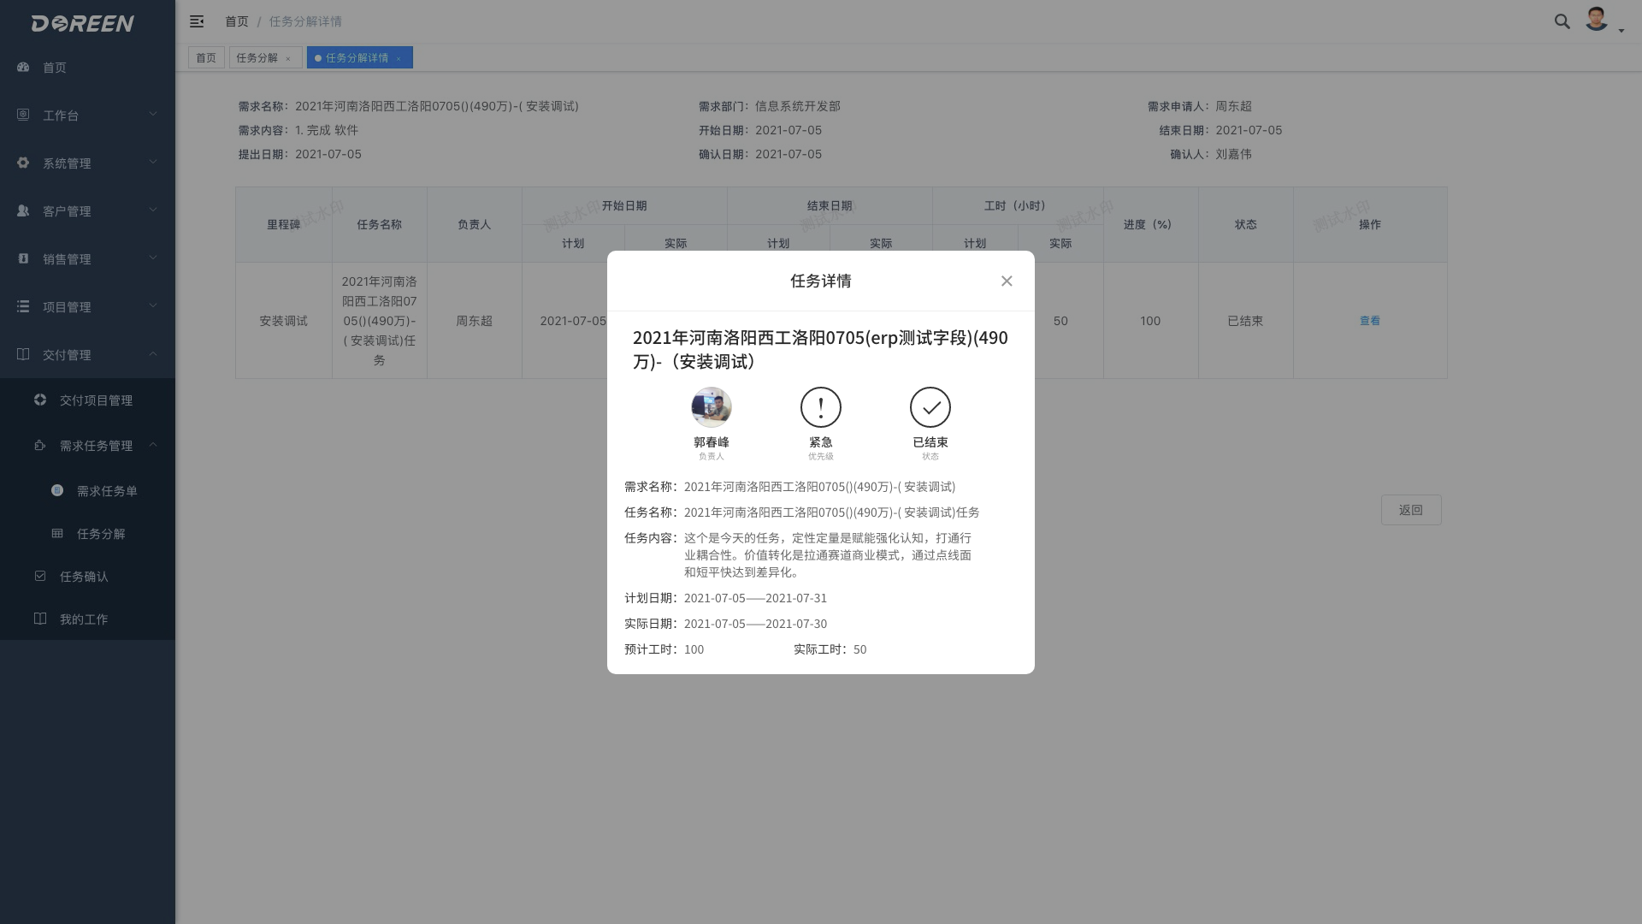The image size is (1642, 924).
Task: Click the 已结束 status checkmark icon
Action: (x=930, y=407)
